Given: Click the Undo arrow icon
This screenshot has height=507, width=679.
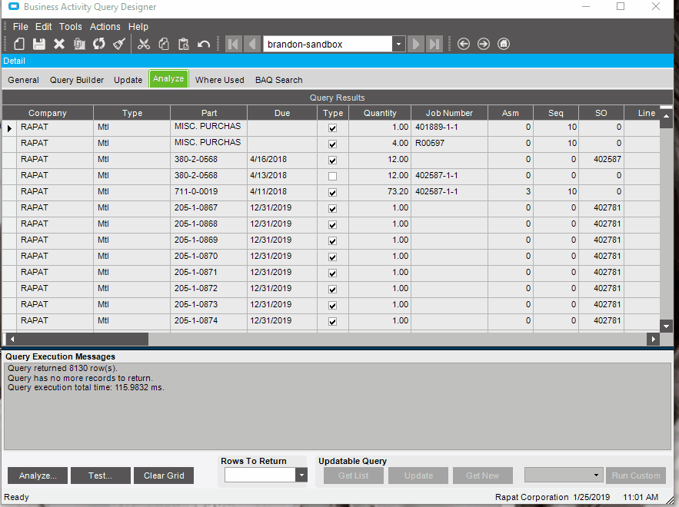Looking at the screenshot, I should (204, 44).
